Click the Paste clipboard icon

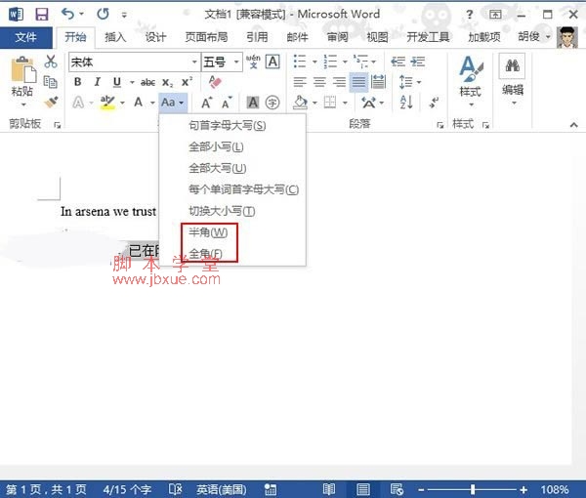pyautogui.click(x=23, y=70)
